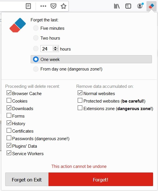This screenshot has height=191, width=158.
Task: Save page with the Pocket icon
Action: (x=53, y=6)
